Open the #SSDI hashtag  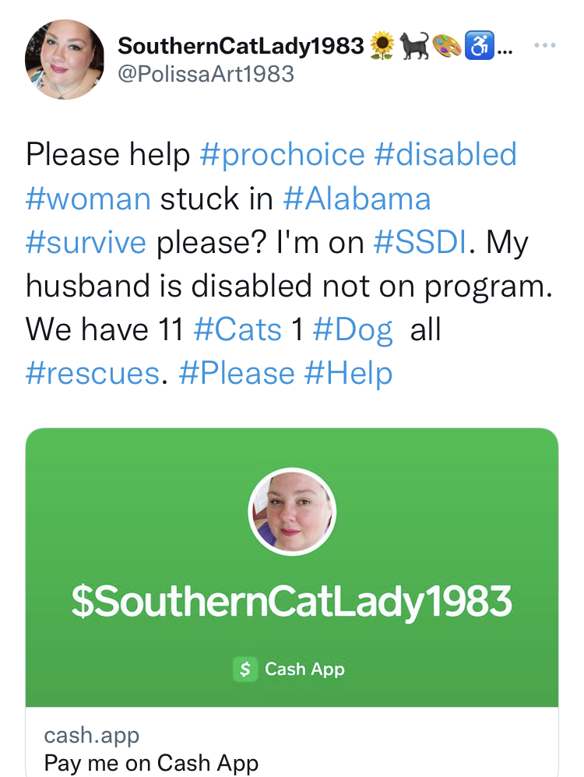click(420, 242)
